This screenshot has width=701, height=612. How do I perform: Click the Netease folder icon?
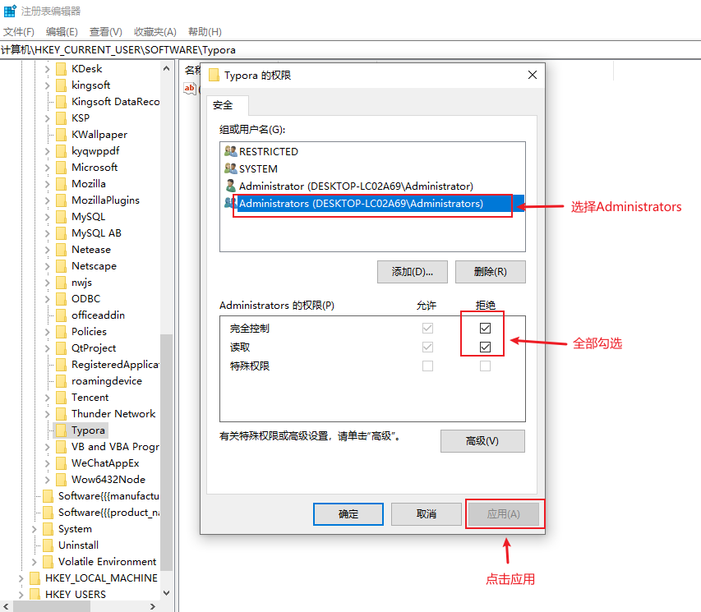[62, 250]
